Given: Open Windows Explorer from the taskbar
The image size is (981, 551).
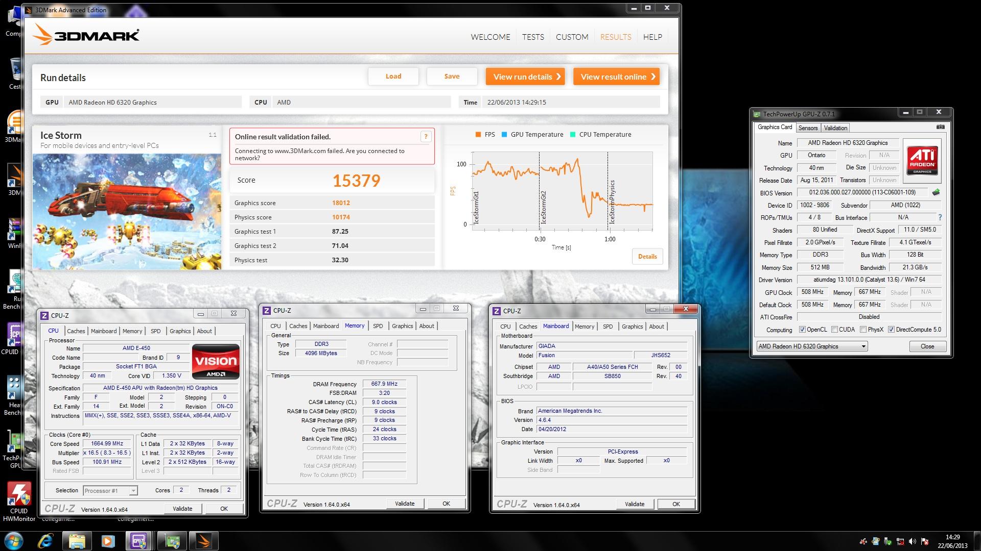Looking at the screenshot, I should point(77,541).
